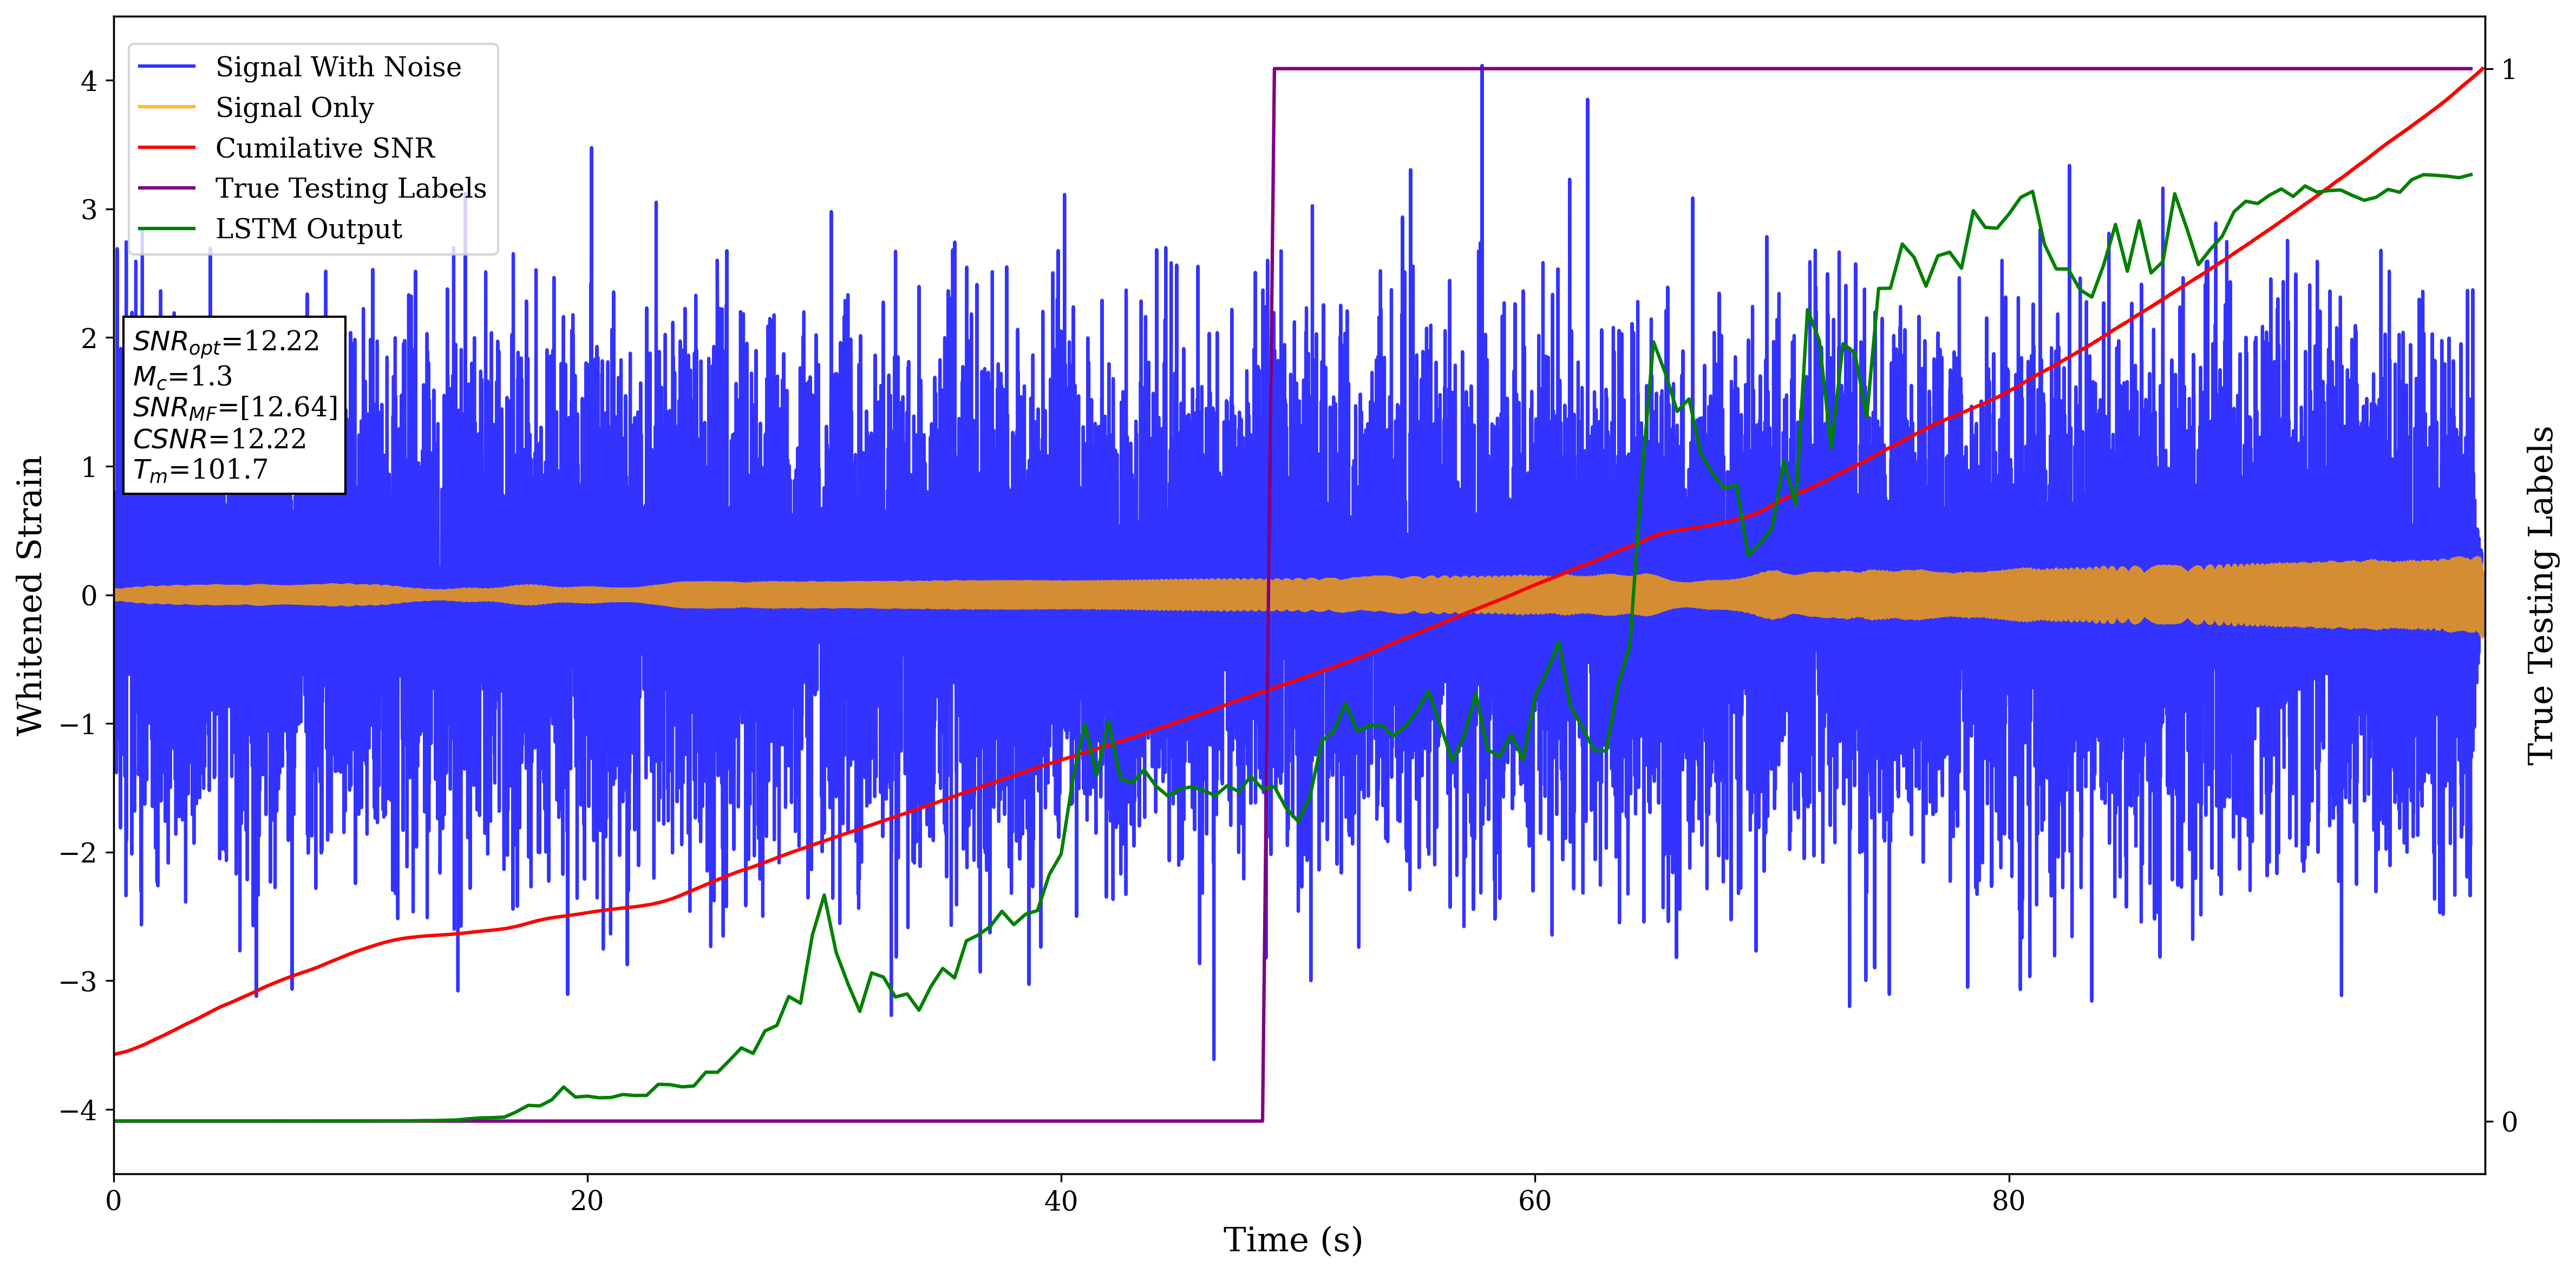
Task: Select the 'Cumilative SNR' legend label
Action: [x=325, y=148]
